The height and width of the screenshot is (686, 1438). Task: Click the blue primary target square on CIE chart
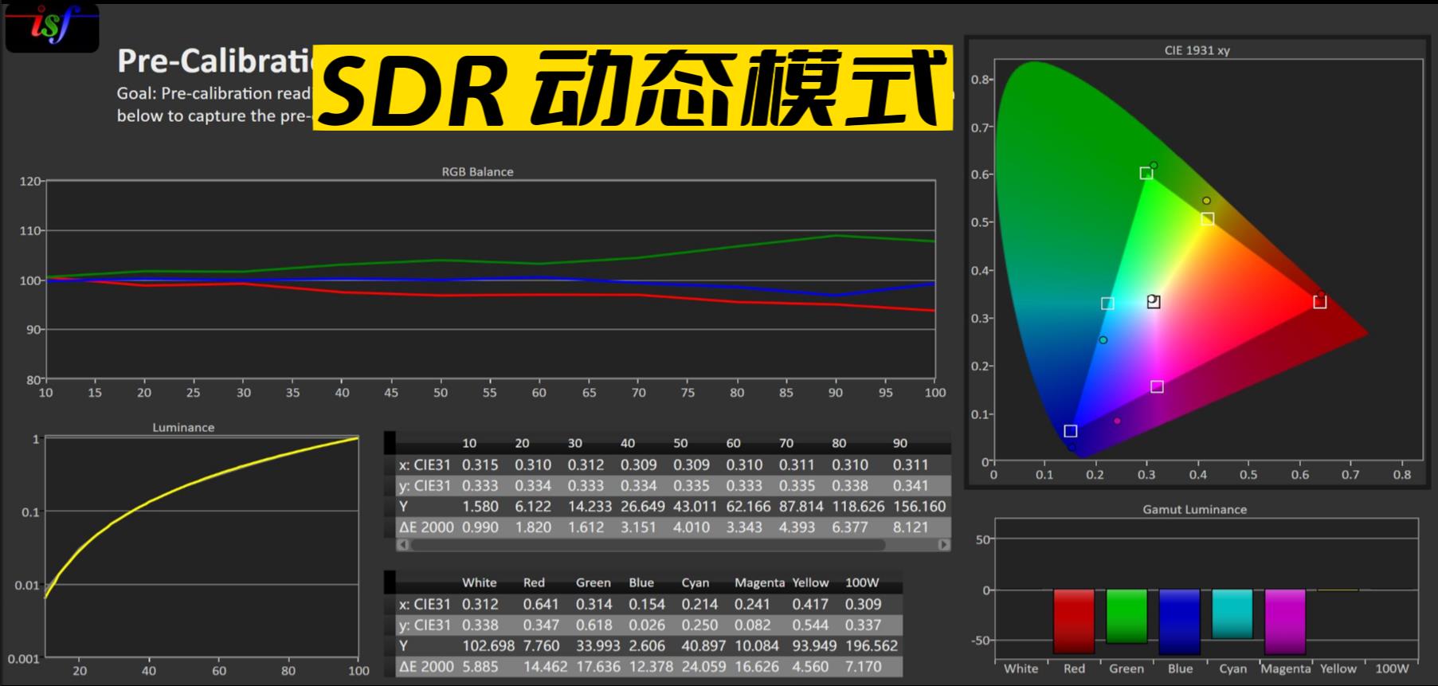tap(1070, 431)
